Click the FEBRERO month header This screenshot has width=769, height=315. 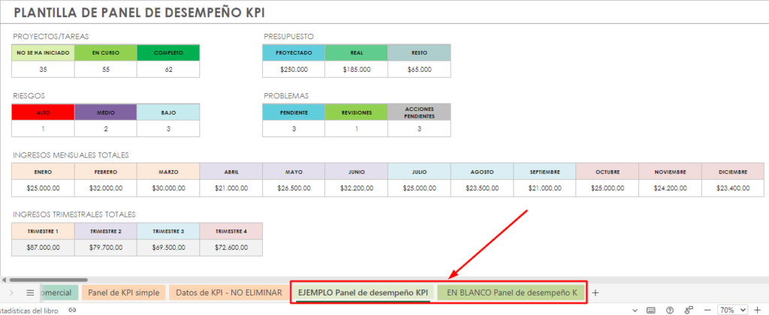(x=105, y=172)
